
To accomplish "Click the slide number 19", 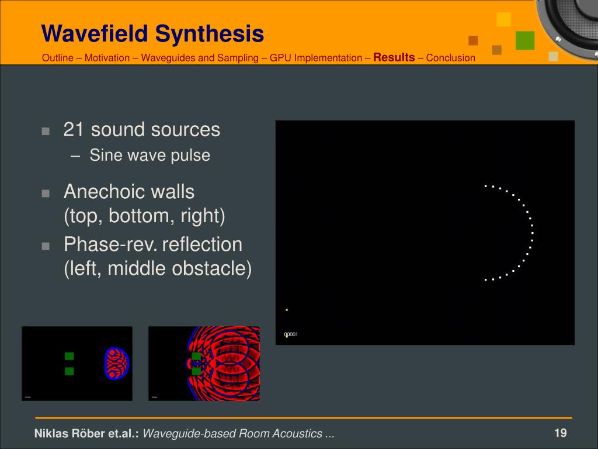I will click(560, 433).
